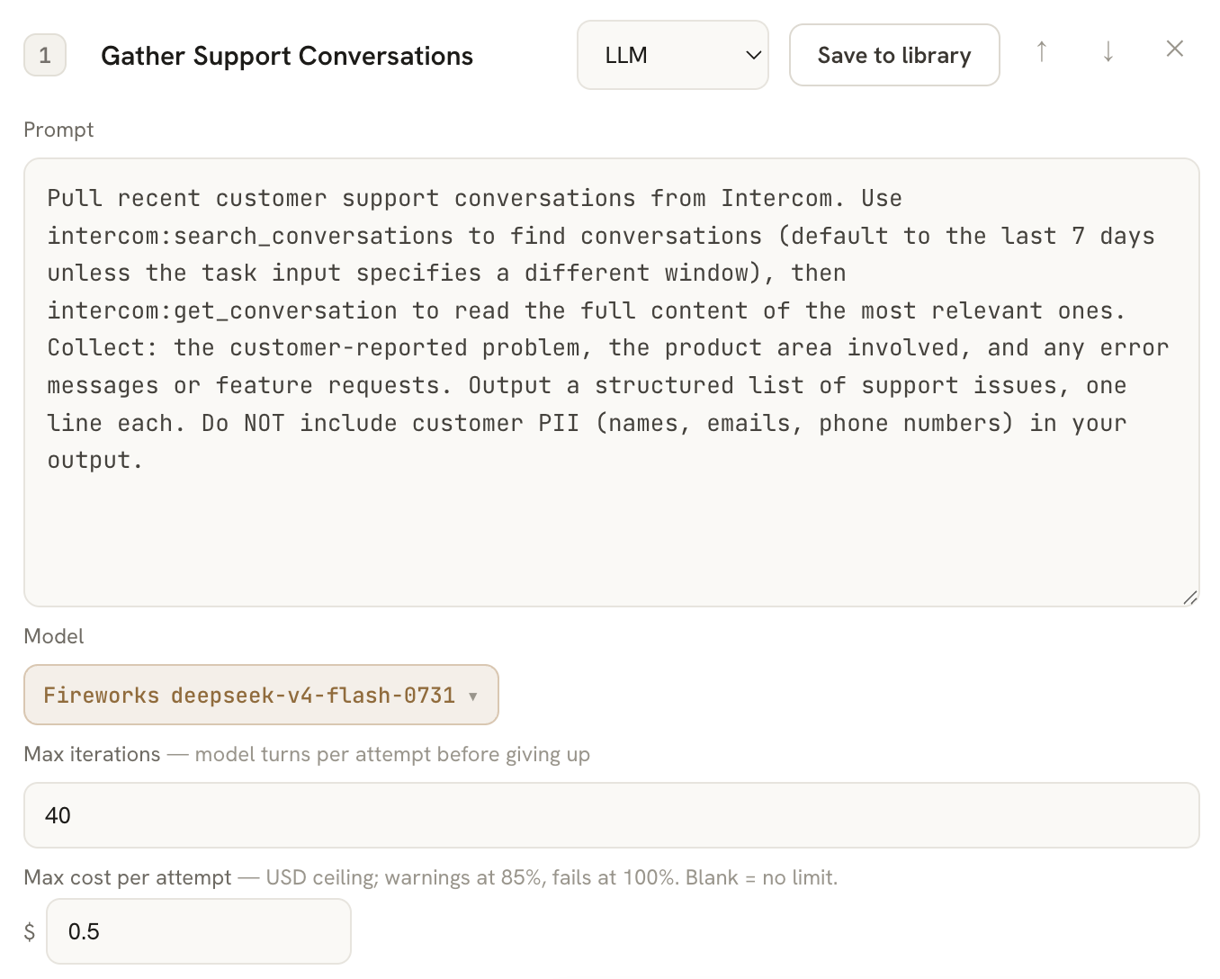
Task: Click the step number 1 badge
Action: pos(45,55)
